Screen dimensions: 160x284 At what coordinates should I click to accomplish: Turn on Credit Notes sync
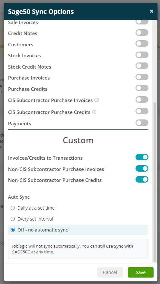click(142, 33)
